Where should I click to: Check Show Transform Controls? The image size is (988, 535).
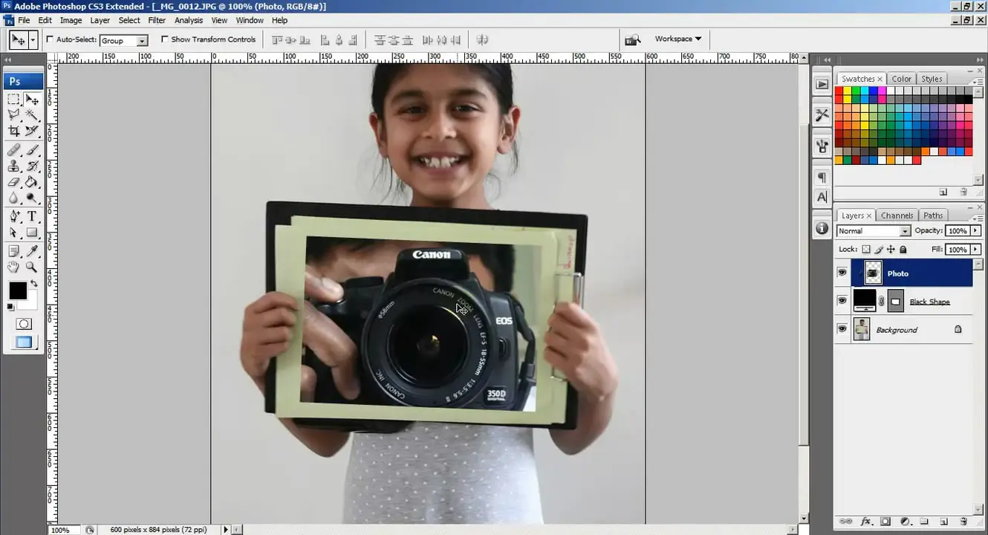click(165, 39)
